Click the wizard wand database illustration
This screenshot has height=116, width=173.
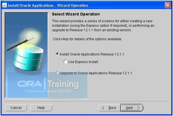point(27,55)
